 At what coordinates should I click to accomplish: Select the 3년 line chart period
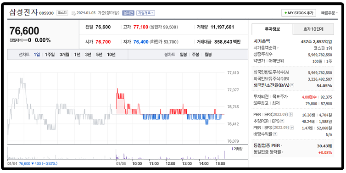click(88, 55)
